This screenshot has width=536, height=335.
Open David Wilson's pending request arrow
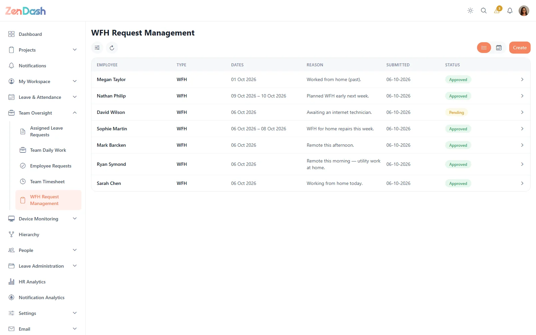click(x=522, y=112)
